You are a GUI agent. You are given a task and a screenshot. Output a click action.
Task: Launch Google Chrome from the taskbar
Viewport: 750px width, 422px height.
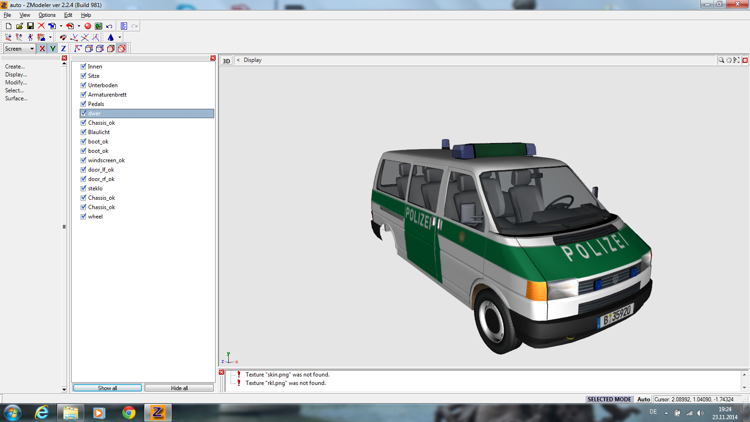[x=128, y=413]
